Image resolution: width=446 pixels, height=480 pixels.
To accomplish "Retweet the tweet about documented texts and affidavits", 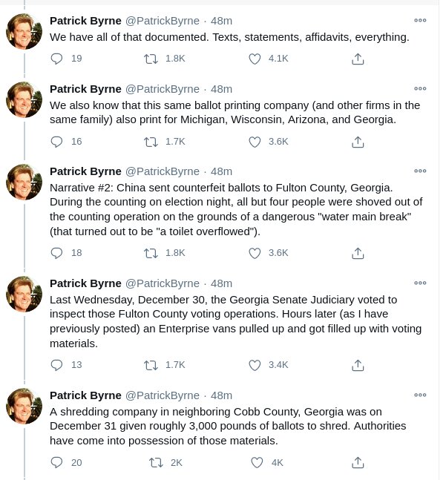I will click(151, 58).
